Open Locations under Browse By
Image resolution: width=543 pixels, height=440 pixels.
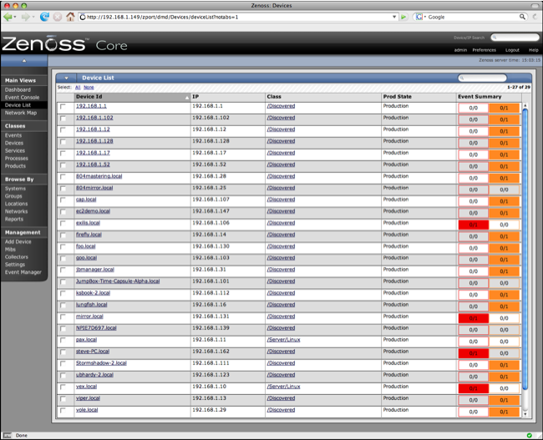[16, 204]
